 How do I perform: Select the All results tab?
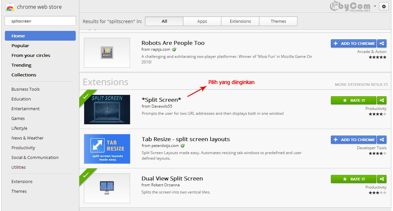coord(164,21)
